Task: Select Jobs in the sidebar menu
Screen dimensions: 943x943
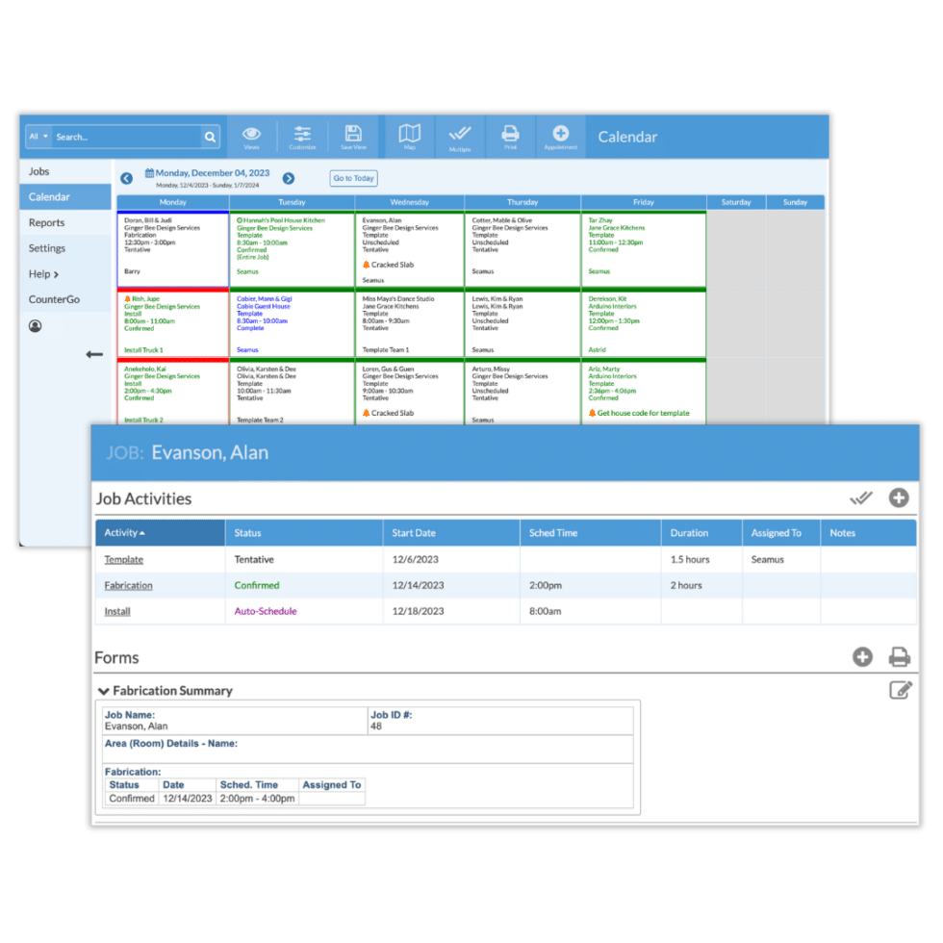Action: [x=38, y=171]
